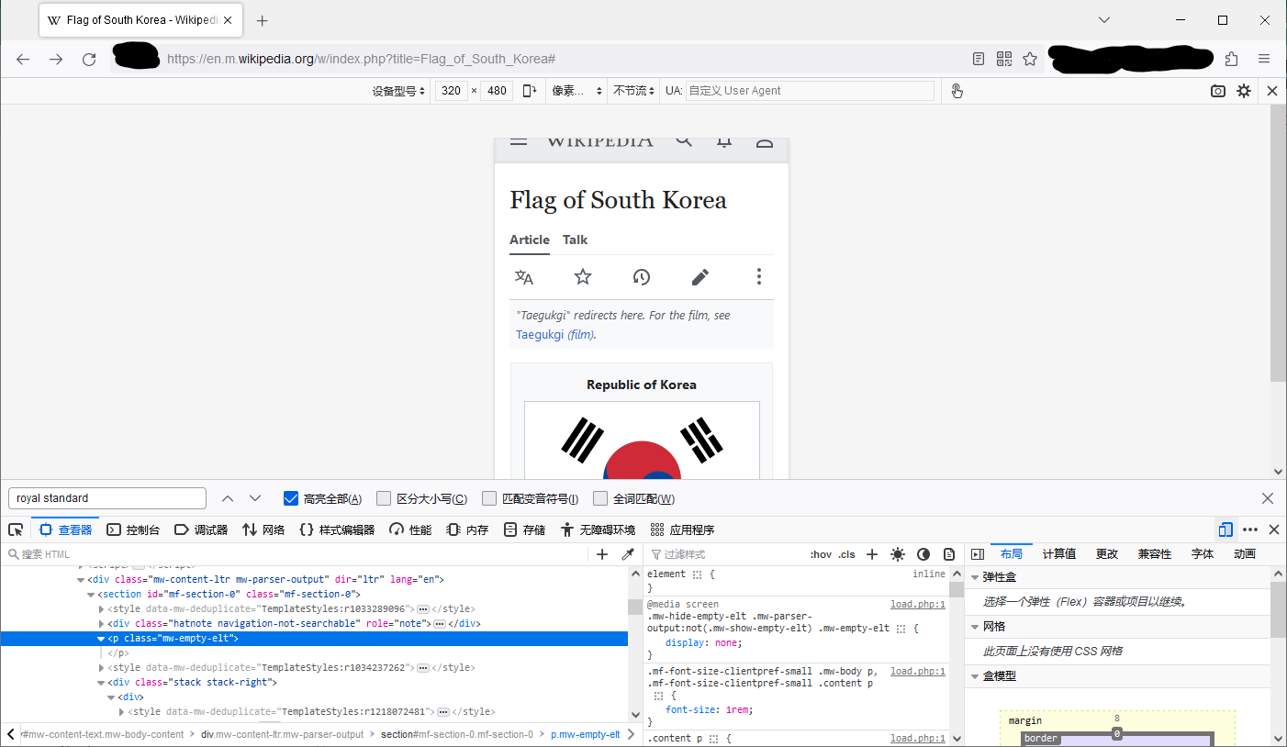Add a new node in HTML tree
Screen dimensions: 1287x747
[602, 554]
